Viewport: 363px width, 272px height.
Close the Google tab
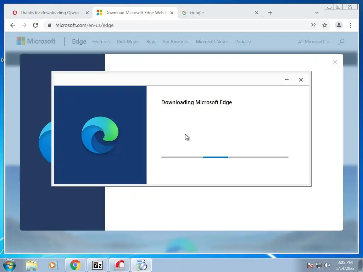(257, 13)
